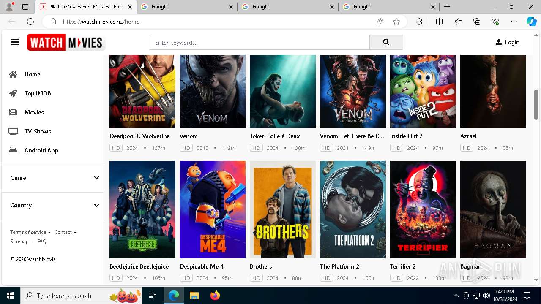Open the Brothers movie poster

pyautogui.click(x=283, y=209)
